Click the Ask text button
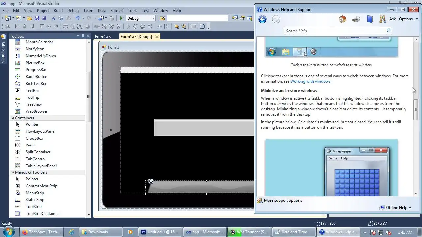 392,19
